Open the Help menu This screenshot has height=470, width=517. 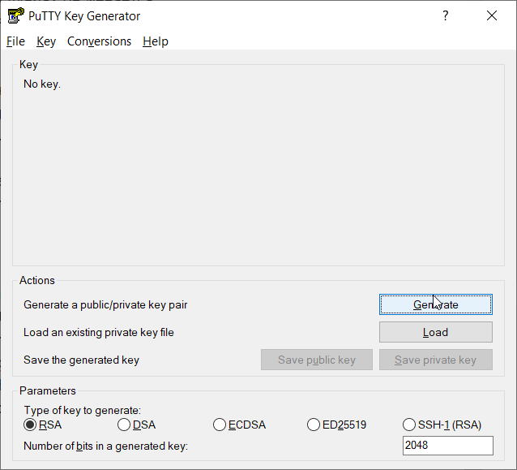[x=155, y=41]
